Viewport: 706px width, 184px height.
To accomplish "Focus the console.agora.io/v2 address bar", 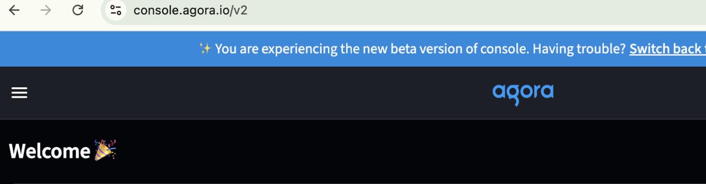I will tap(363, 10).
